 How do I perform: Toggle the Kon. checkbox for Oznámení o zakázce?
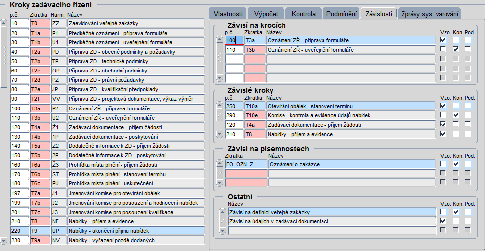[456, 164]
